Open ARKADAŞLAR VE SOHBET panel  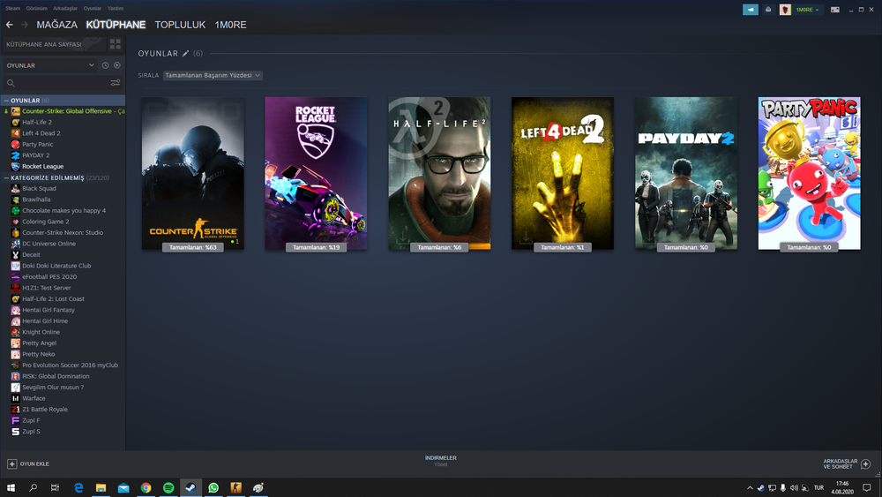[841, 463]
